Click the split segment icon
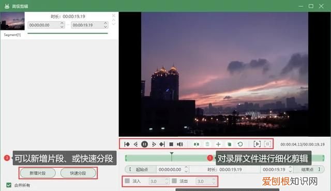This screenshot has width=331, height=191. pyautogui.click(x=197, y=144)
